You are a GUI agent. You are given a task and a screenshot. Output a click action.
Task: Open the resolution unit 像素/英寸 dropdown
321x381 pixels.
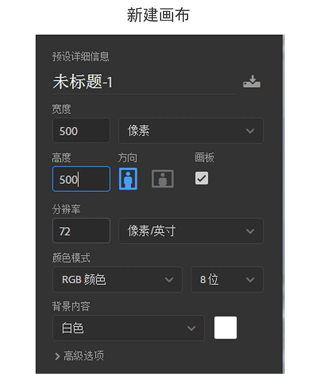tap(191, 231)
